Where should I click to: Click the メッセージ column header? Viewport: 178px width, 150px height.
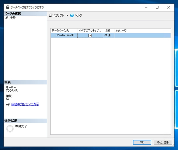[142, 31]
